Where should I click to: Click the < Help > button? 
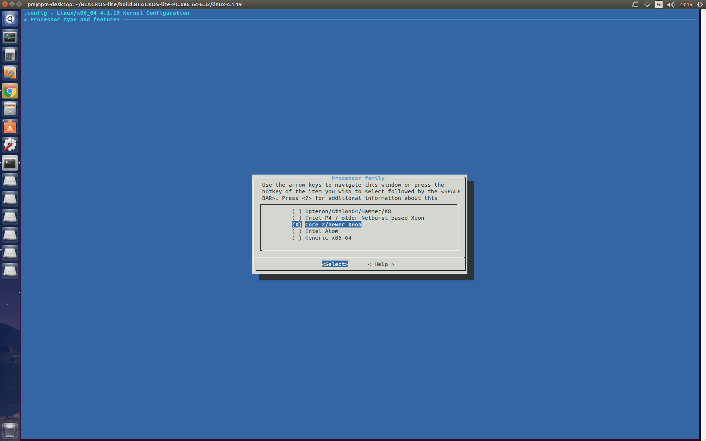(381, 264)
